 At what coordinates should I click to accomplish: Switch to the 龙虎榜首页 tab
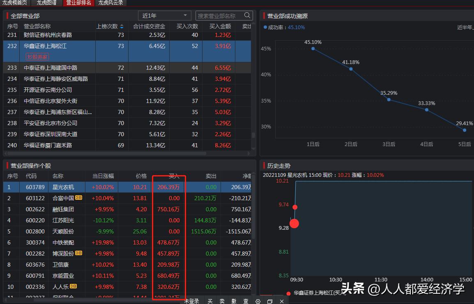pyautogui.click(x=14, y=3)
